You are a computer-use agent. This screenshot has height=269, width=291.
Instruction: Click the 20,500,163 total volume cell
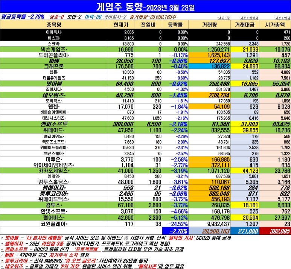tap(209, 231)
